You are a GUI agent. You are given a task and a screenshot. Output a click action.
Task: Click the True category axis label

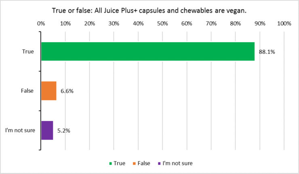[28, 51]
